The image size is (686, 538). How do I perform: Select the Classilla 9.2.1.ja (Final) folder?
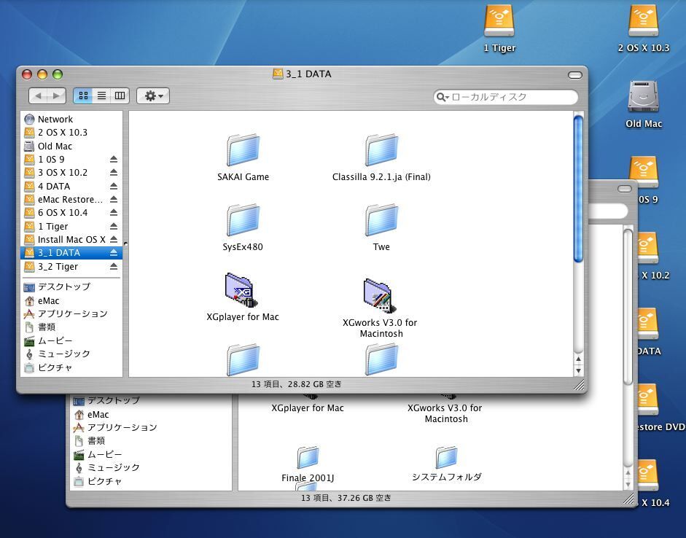coord(381,150)
